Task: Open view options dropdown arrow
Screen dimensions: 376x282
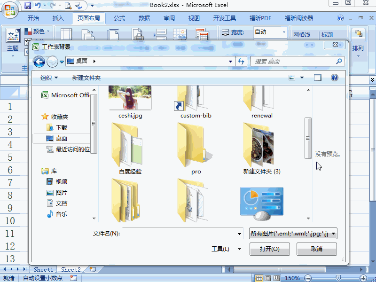Action: pos(302,78)
